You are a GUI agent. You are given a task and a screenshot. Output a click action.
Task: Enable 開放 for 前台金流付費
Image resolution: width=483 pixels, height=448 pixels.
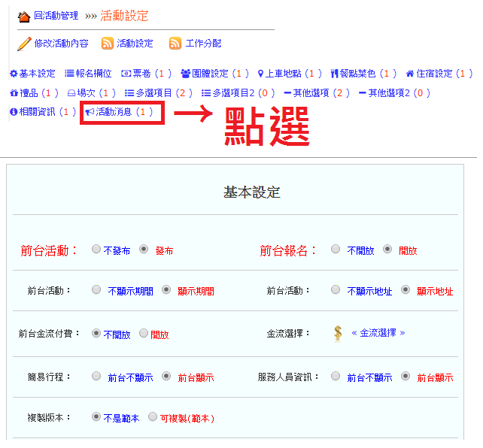point(144,333)
